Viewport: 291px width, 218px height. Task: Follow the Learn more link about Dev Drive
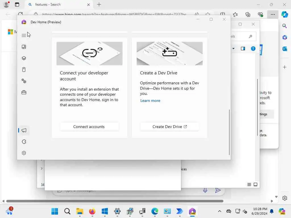coord(150,101)
